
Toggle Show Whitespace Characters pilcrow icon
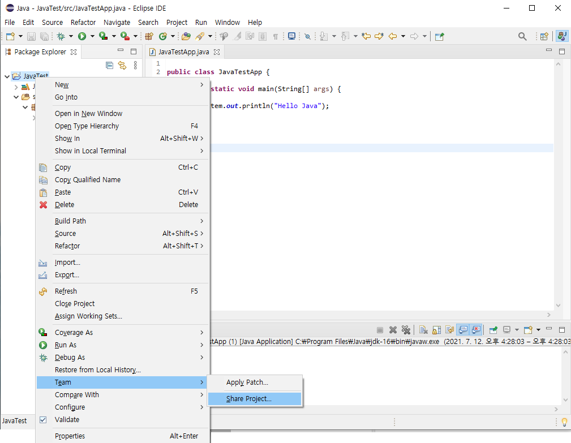tap(275, 36)
